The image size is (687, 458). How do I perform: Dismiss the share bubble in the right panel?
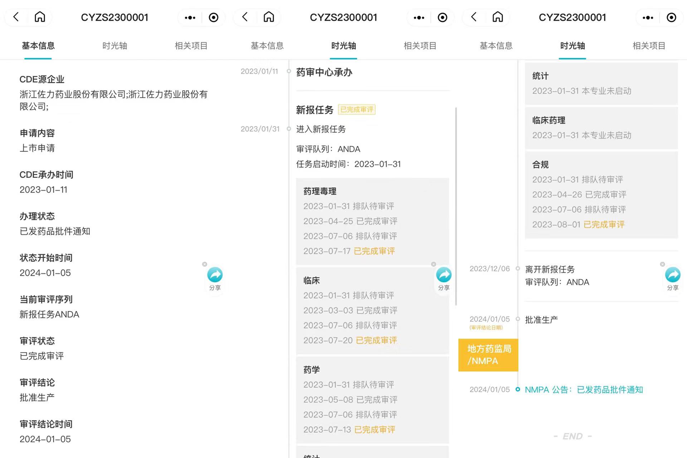(x=662, y=264)
